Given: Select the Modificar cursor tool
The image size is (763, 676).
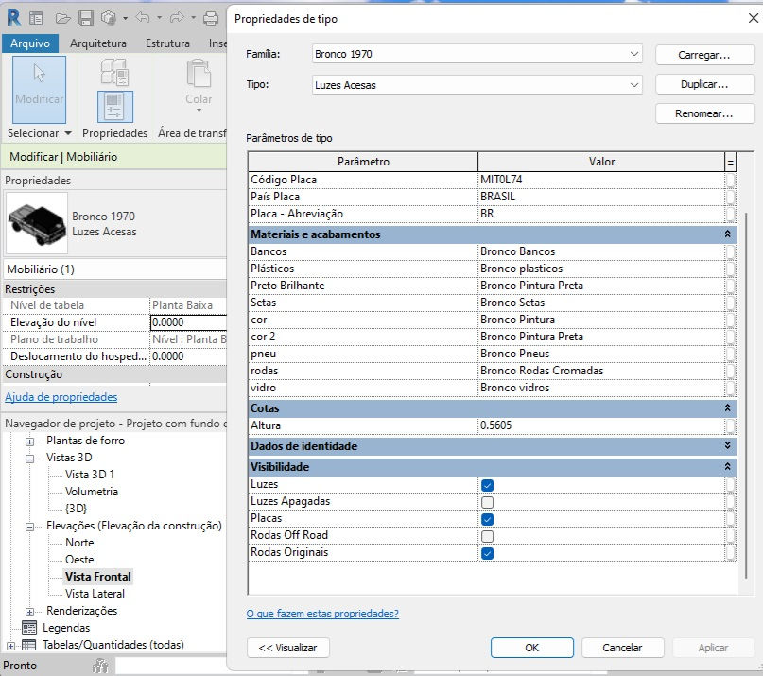Looking at the screenshot, I should tap(39, 89).
